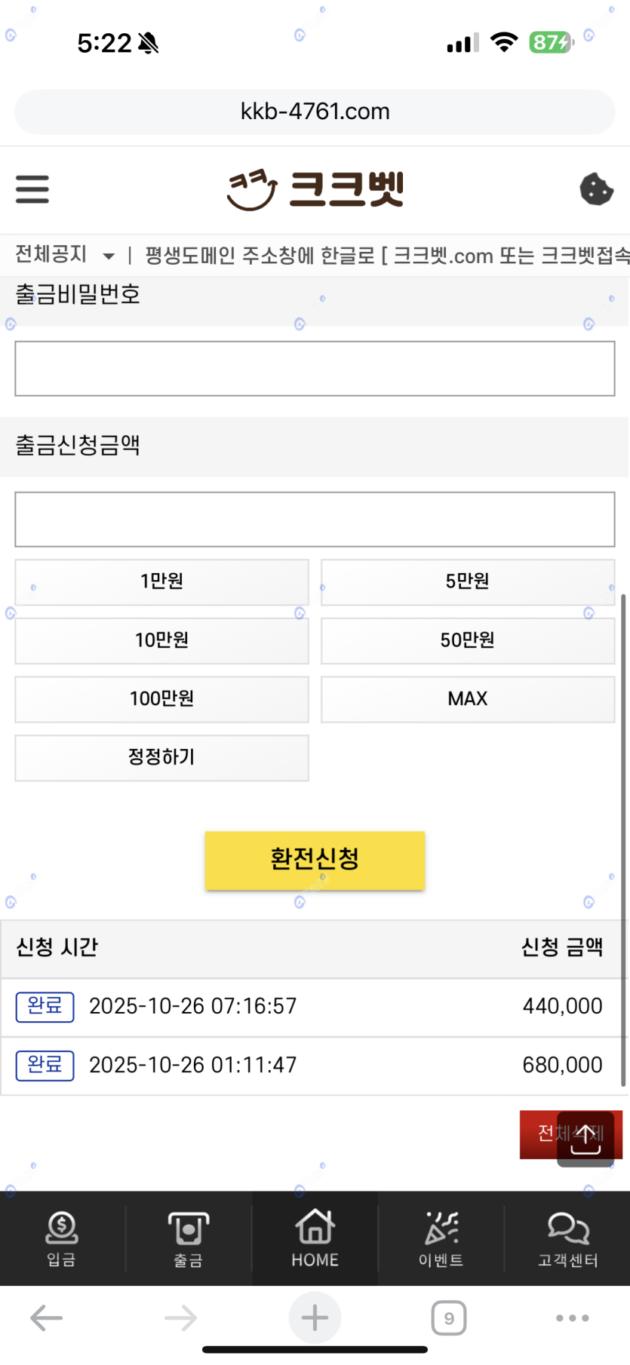Tap the cookie icon in header
630x1365 pixels.
pyautogui.click(x=596, y=189)
